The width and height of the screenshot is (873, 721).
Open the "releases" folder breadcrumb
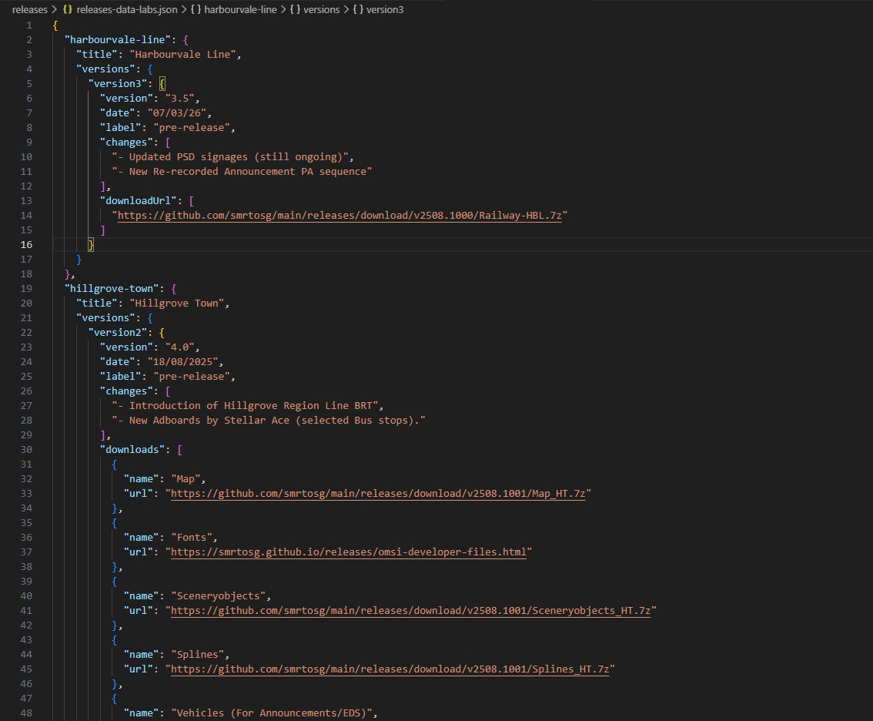point(30,10)
